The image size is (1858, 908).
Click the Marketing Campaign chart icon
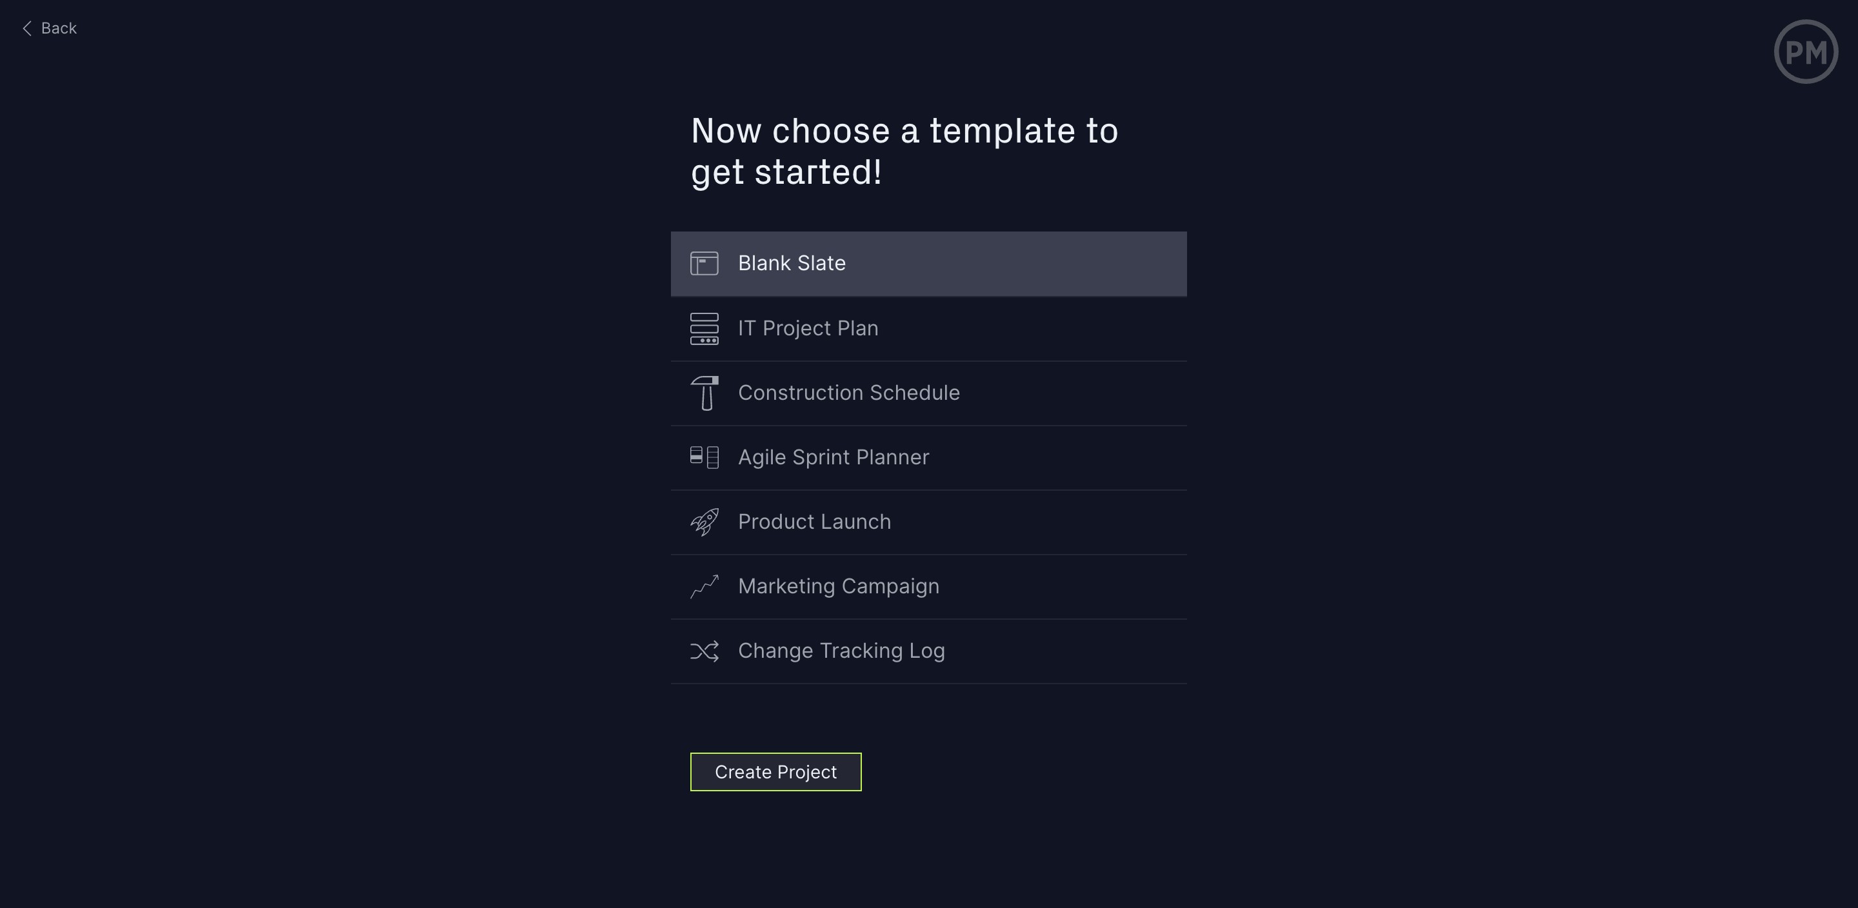[x=704, y=586]
